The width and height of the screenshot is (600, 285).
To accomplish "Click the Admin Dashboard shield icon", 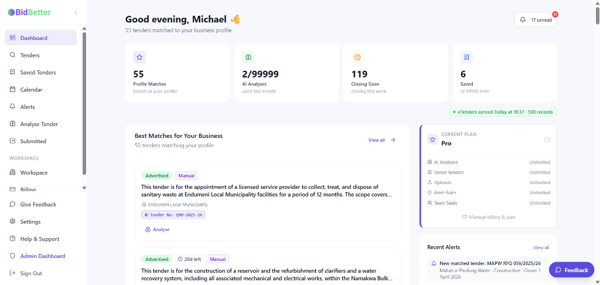I will 12,256.
